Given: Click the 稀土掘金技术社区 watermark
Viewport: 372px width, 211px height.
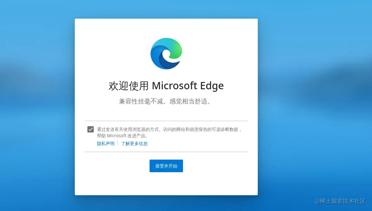Looking at the screenshot, I should [x=340, y=201].
